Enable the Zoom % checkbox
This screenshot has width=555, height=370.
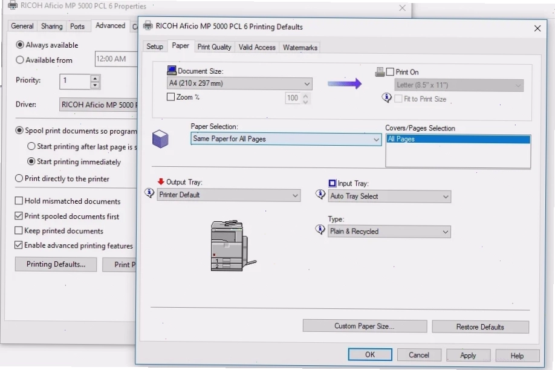coord(170,97)
